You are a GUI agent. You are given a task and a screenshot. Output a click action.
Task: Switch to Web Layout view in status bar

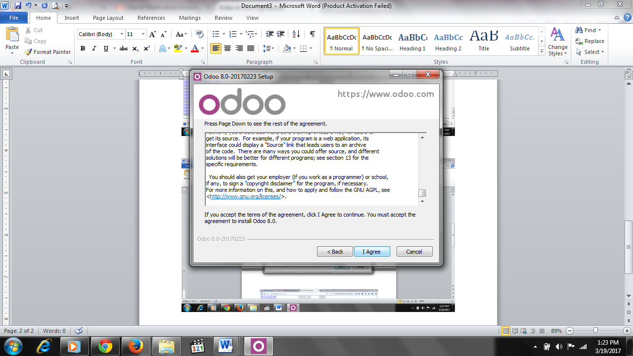pos(524,331)
